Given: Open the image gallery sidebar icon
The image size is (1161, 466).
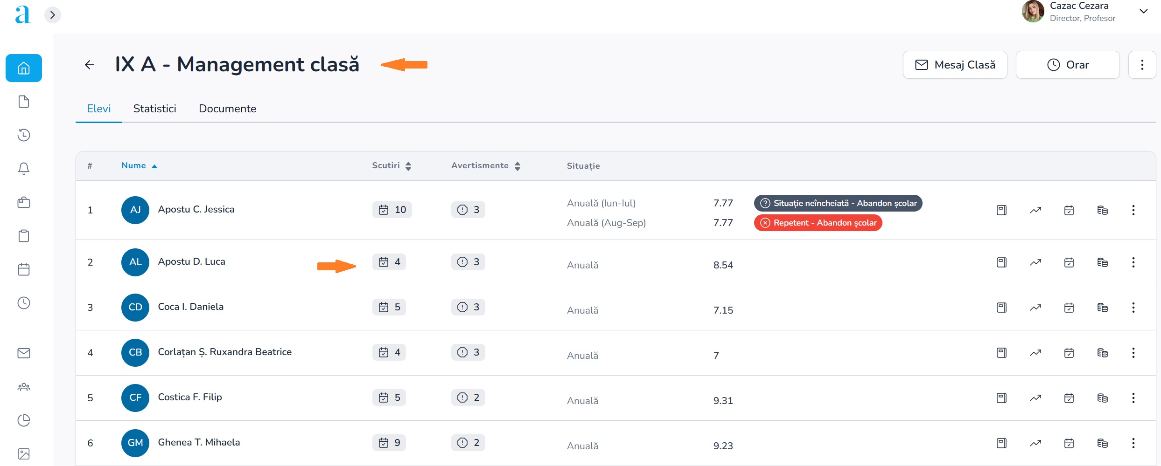Looking at the screenshot, I should click(x=24, y=454).
